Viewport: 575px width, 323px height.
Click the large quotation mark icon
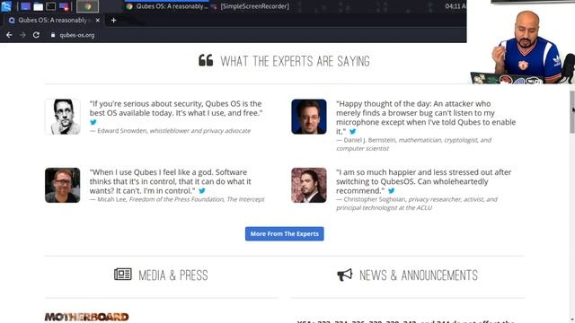206,60
